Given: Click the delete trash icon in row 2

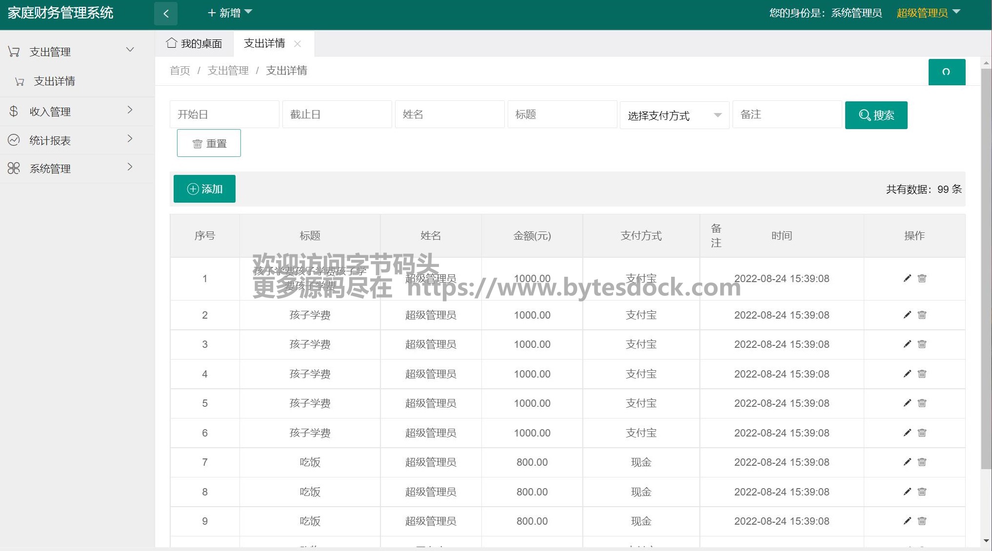Looking at the screenshot, I should coord(922,315).
